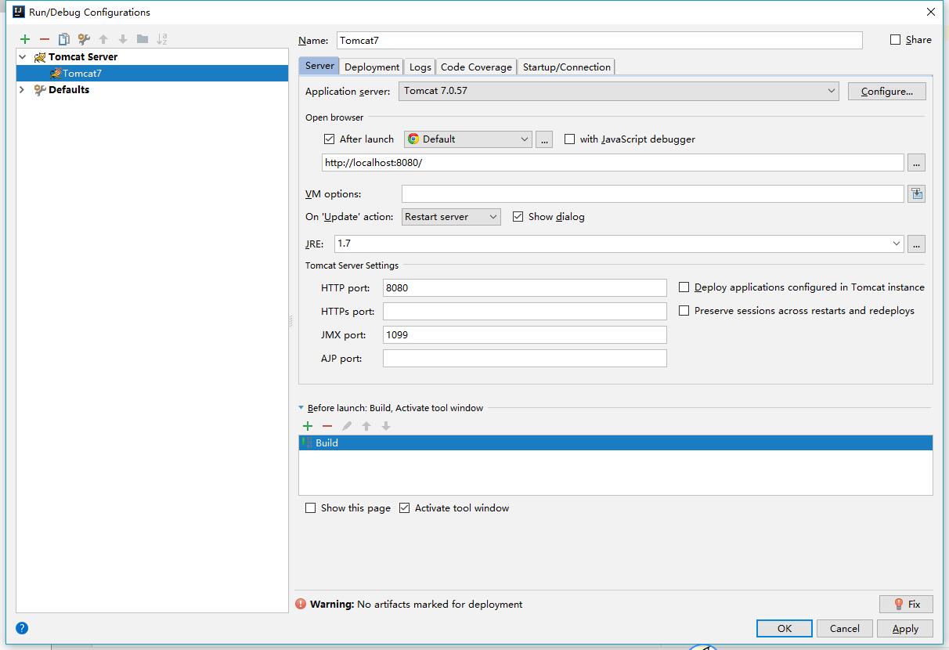Edit before launch task pencil icon

coord(347,426)
